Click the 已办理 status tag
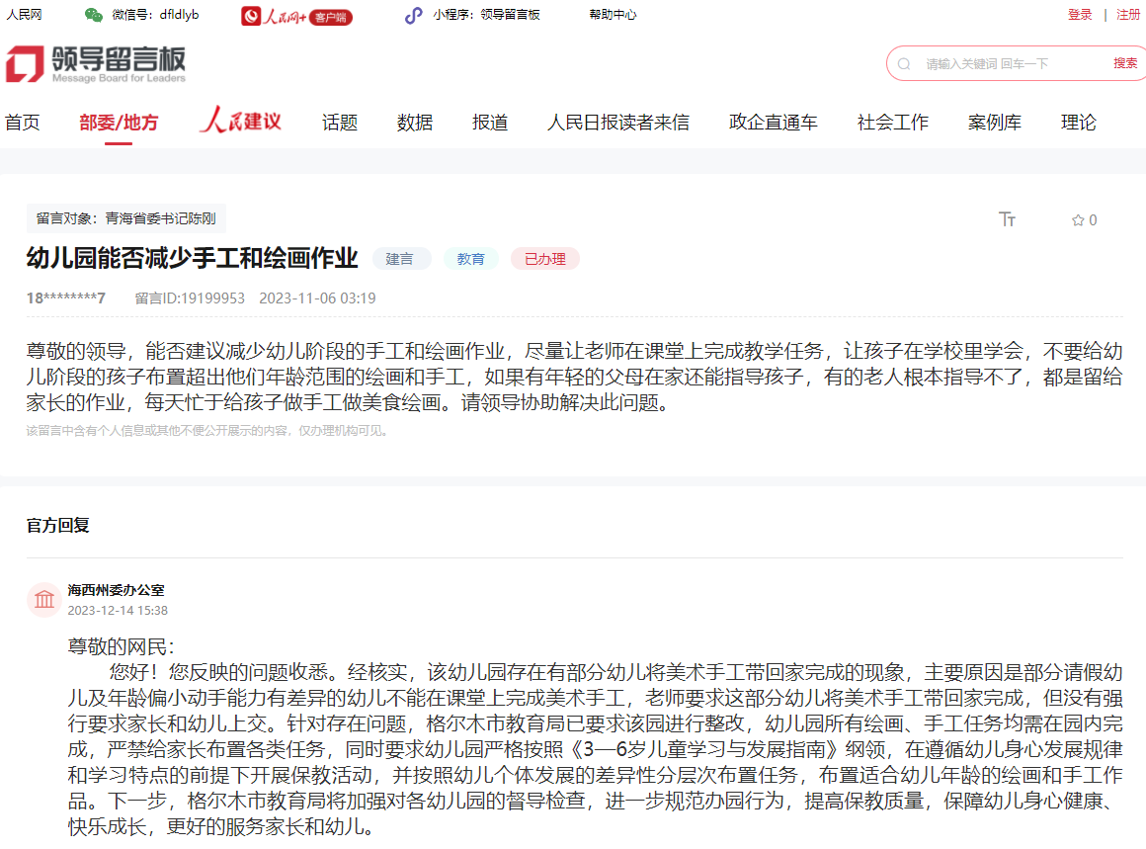Viewport: 1146px width, 849px height. coord(545,259)
